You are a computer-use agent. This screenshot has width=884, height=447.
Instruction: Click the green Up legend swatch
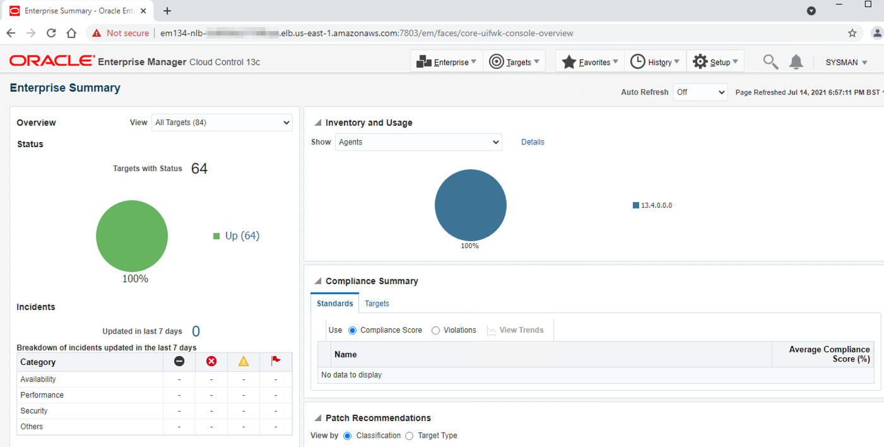click(216, 236)
